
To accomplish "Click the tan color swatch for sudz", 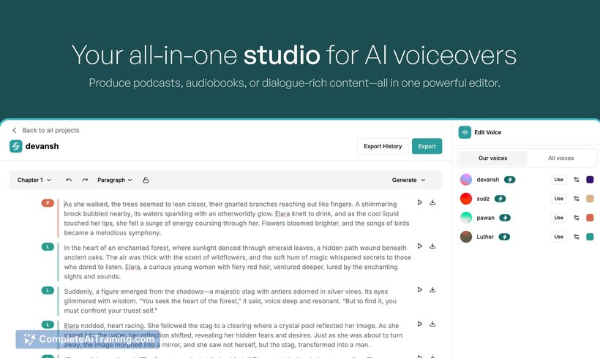I will pyautogui.click(x=590, y=199).
